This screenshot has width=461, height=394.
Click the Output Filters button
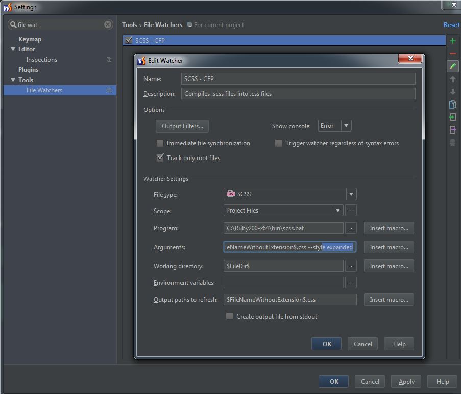(182, 126)
